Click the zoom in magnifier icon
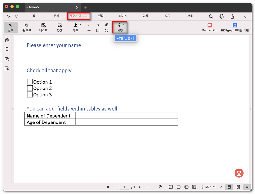This screenshot has width=255, height=194. coord(161,187)
